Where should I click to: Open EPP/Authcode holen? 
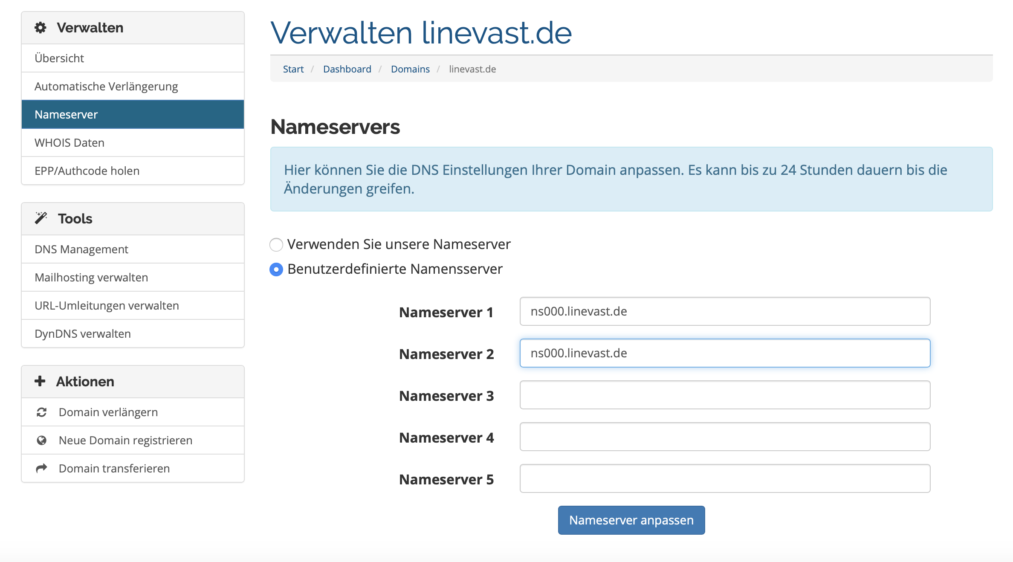pos(133,171)
